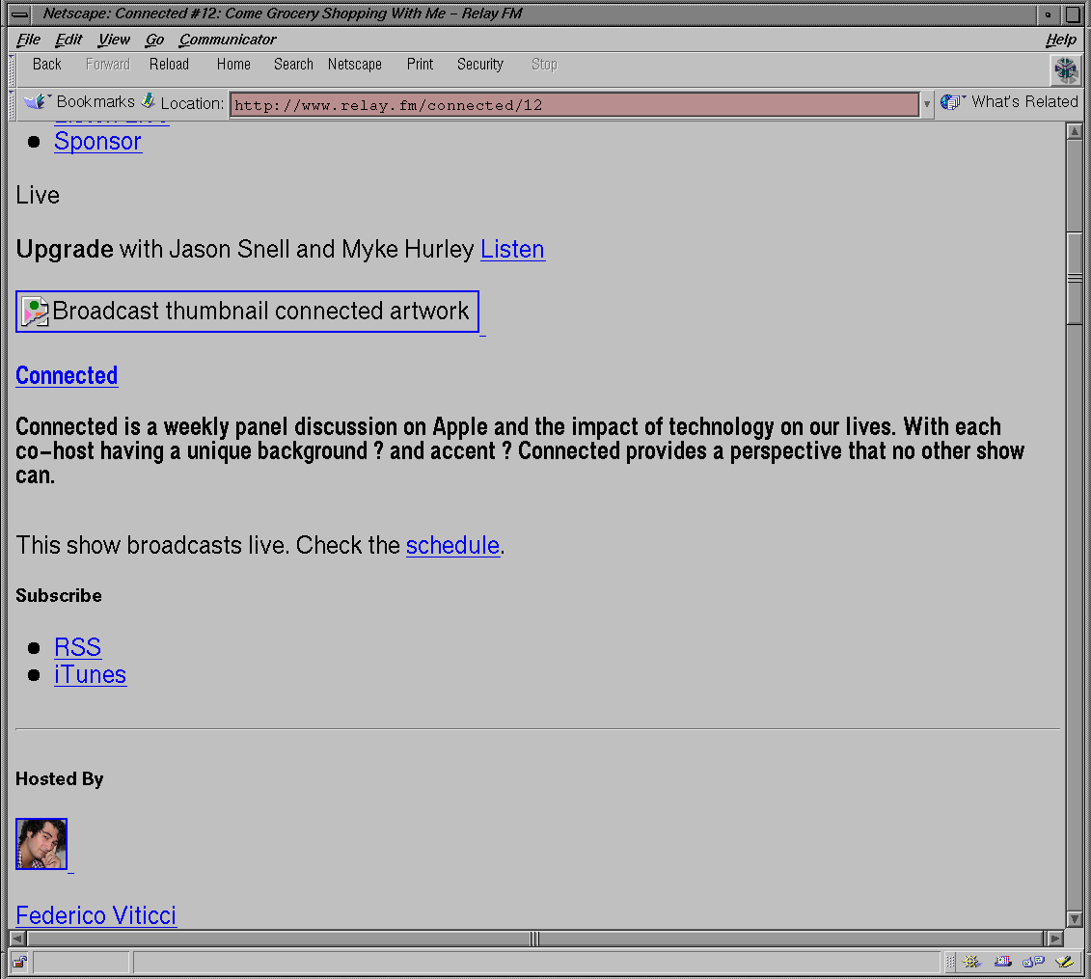Click the Netscape logo throbber
This screenshot has width=1091, height=979.
[x=1065, y=69]
